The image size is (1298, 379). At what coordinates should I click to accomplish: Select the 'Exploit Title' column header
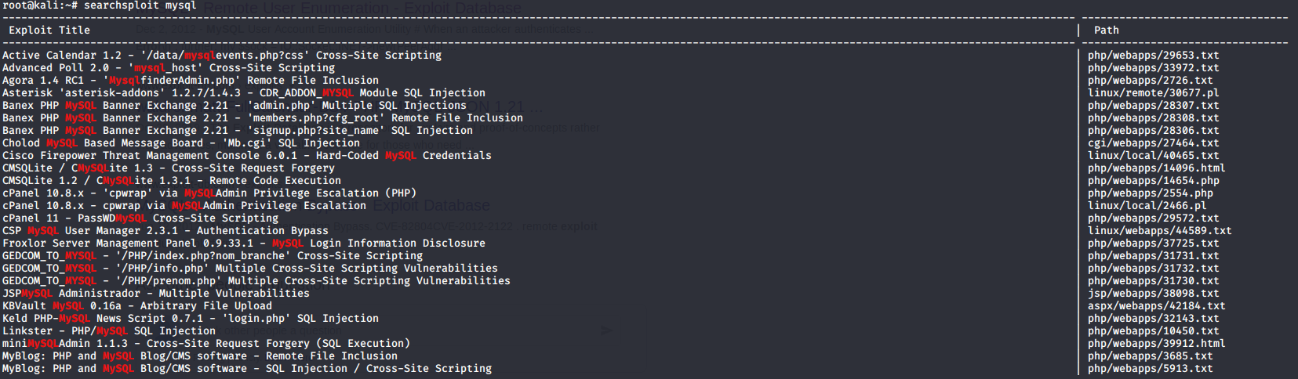click(x=49, y=31)
